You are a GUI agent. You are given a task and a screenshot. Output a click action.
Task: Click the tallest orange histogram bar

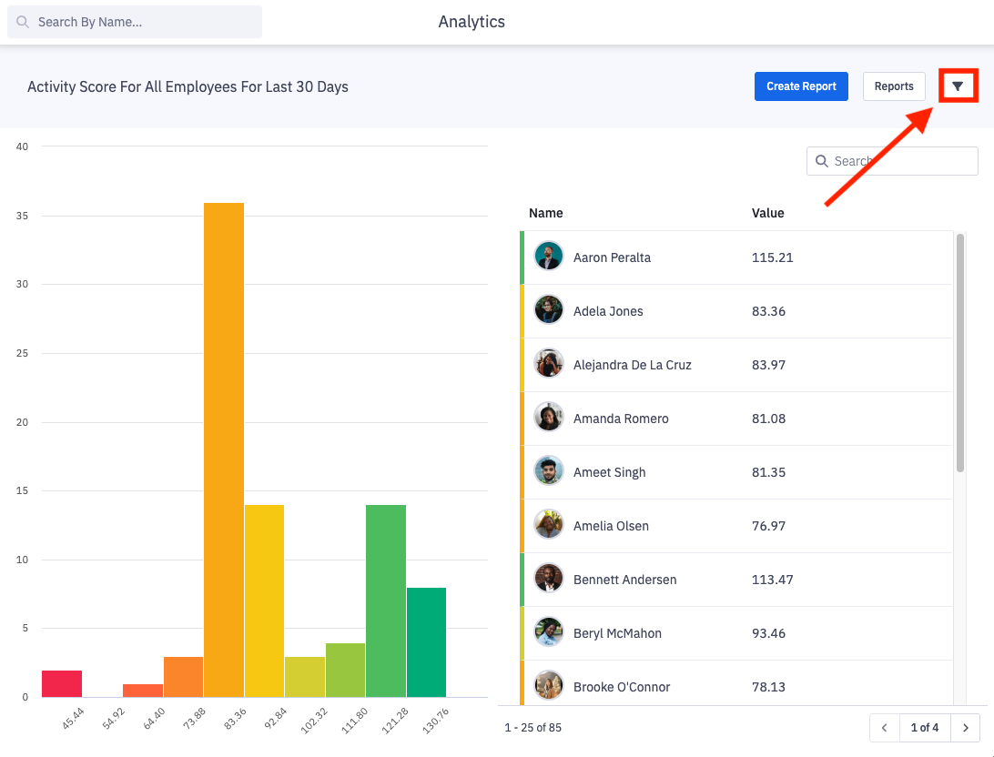224,450
